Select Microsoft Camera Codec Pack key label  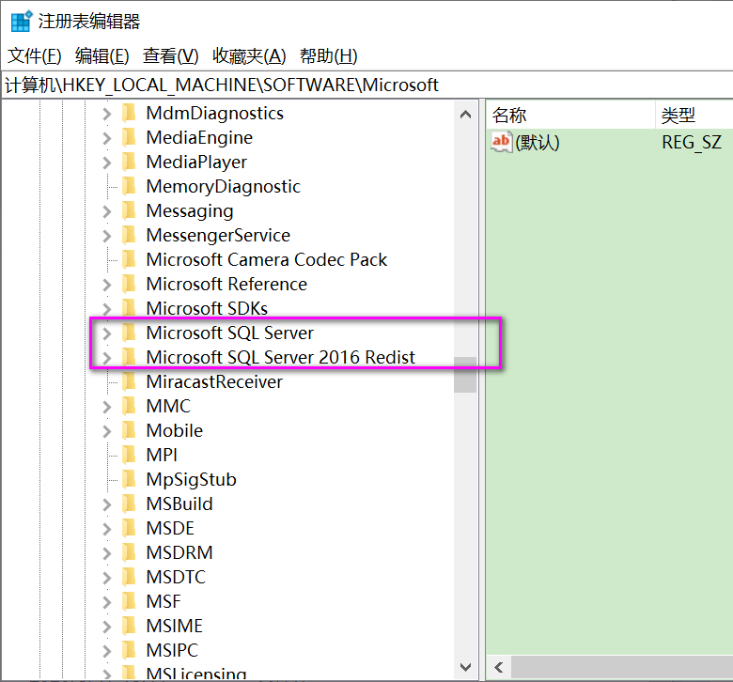(267, 259)
